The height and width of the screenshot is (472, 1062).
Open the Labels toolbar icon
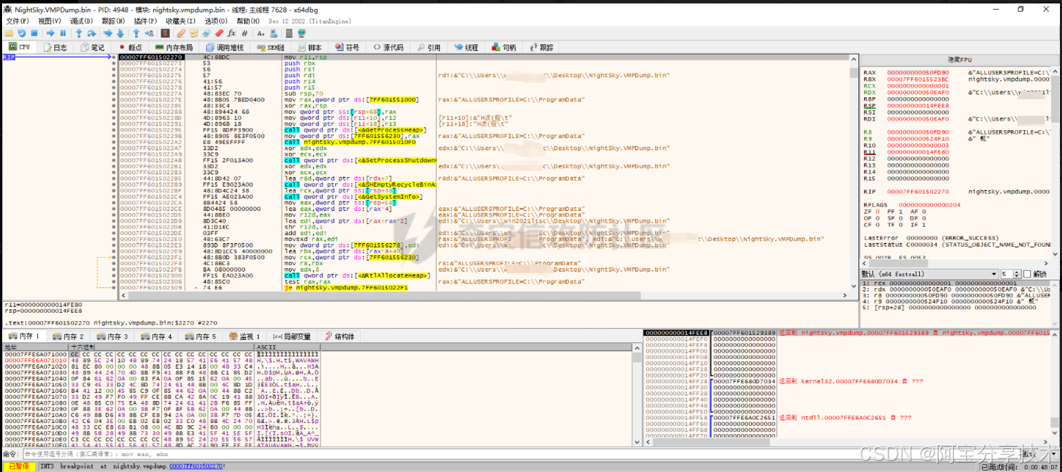pos(206,33)
